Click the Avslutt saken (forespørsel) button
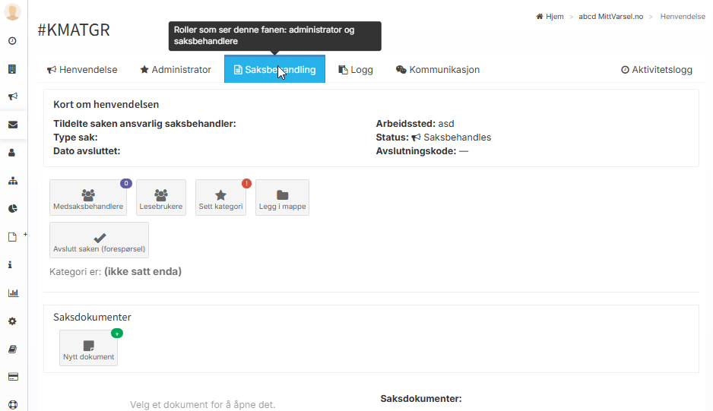 click(x=99, y=241)
